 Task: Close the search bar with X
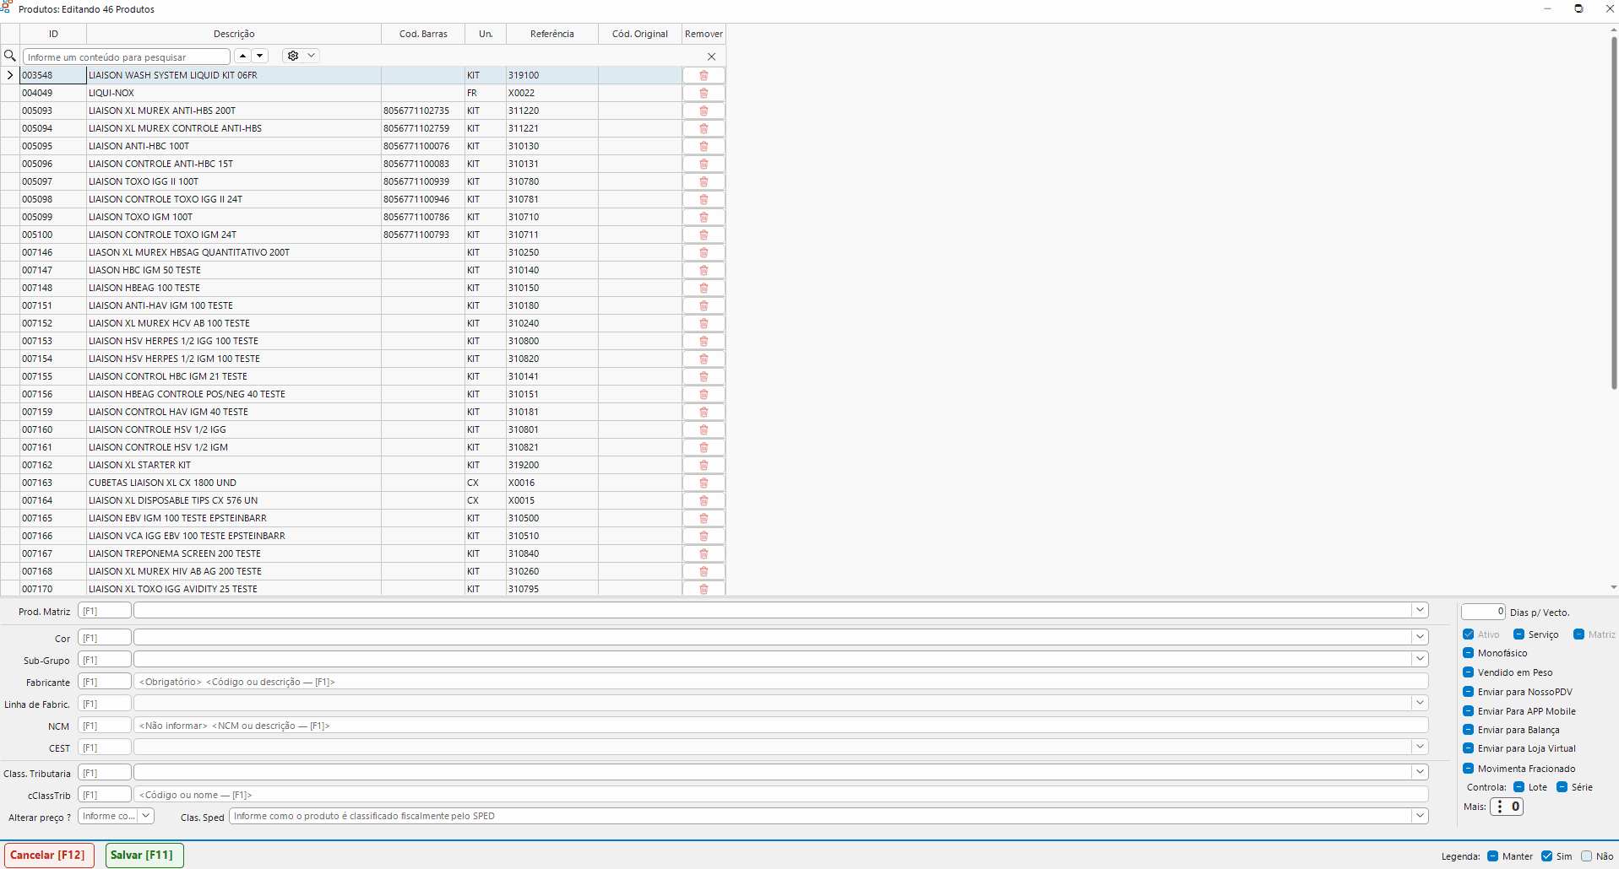(711, 57)
